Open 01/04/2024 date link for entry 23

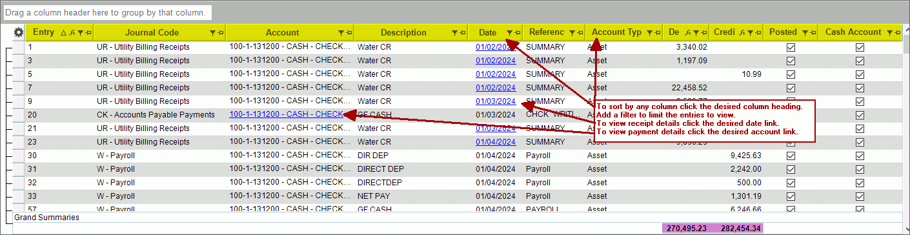click(x=496, y=142)
